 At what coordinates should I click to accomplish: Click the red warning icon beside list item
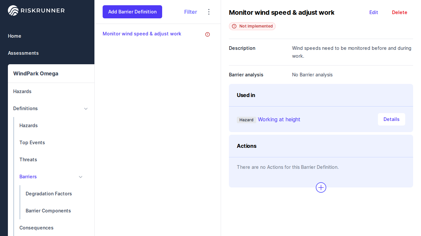208,34
